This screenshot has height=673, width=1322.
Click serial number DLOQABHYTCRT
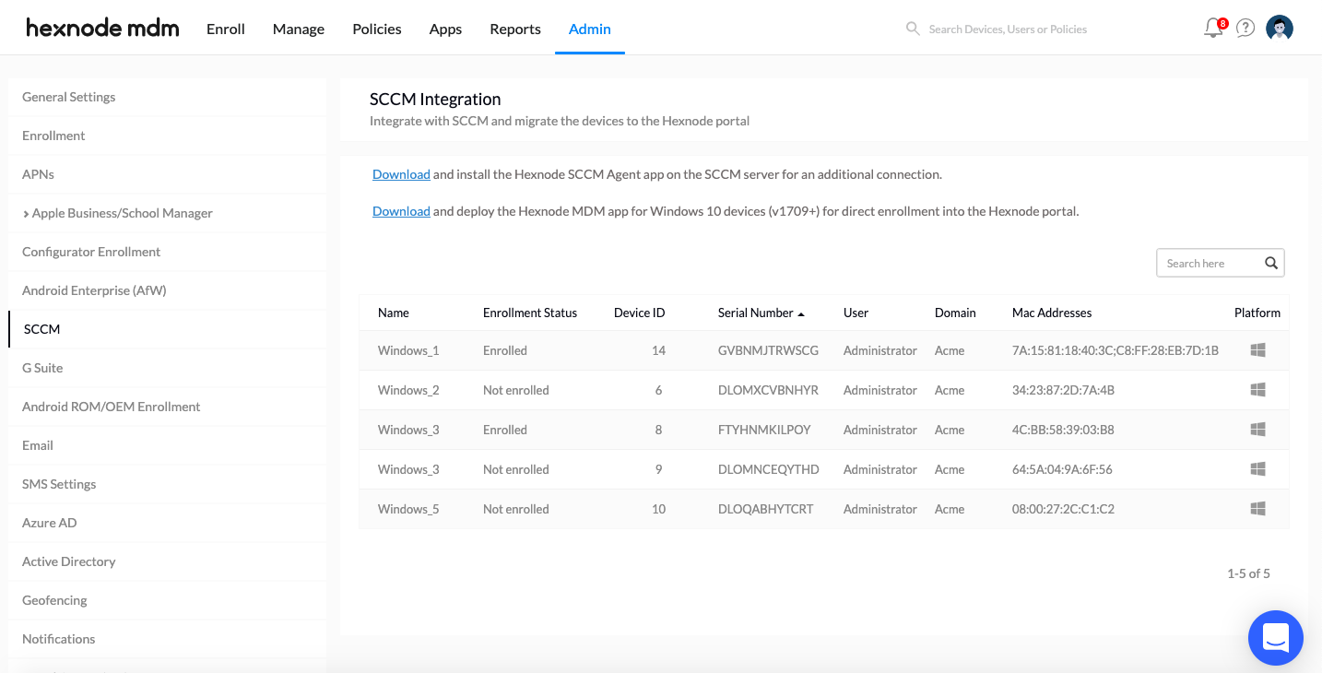pyautogui.click(x=766, y=509)
